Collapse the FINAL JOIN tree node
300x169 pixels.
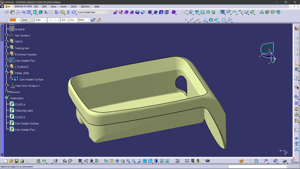[x=6, y=72]
